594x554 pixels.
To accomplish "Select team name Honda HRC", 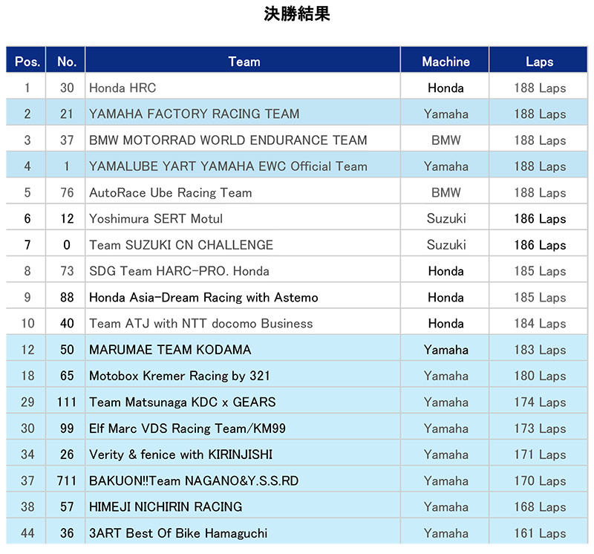I will coord(123,88).
